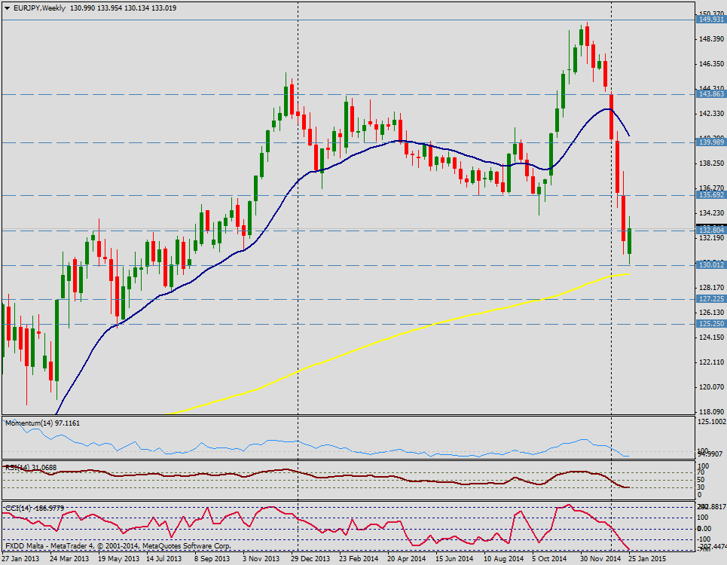The image size is (727, 565).
Task: Click the 132.804 price level label
Action: click(x=711, y=230)
